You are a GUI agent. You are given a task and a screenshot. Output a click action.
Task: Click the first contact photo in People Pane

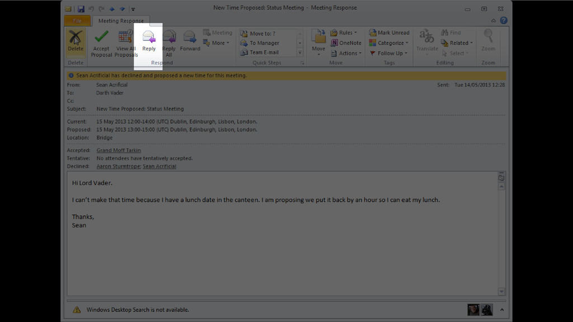click(x=473, y=310)
